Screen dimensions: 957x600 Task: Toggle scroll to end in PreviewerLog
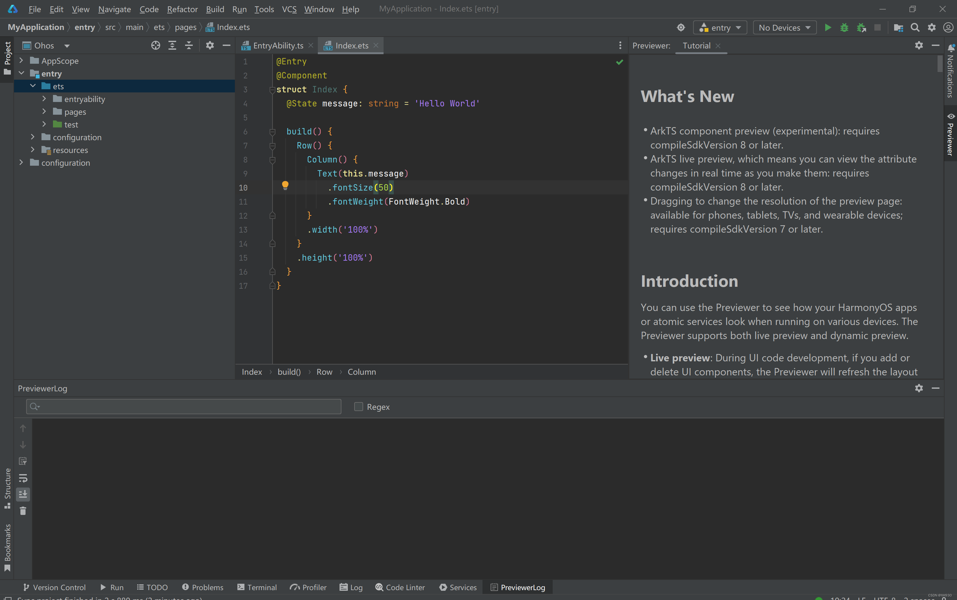click(x=23, y=495)
